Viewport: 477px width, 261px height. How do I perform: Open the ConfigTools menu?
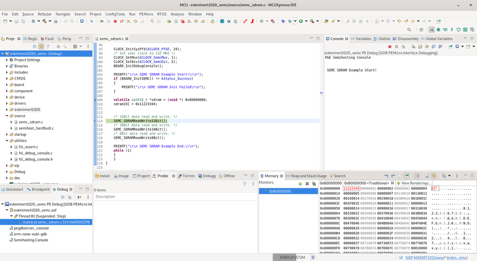[115, 14]
